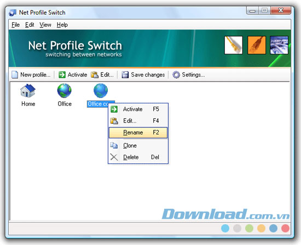Click the Edit... toolbar label
The width and height of the screenshot is (301, 245).
107,74
